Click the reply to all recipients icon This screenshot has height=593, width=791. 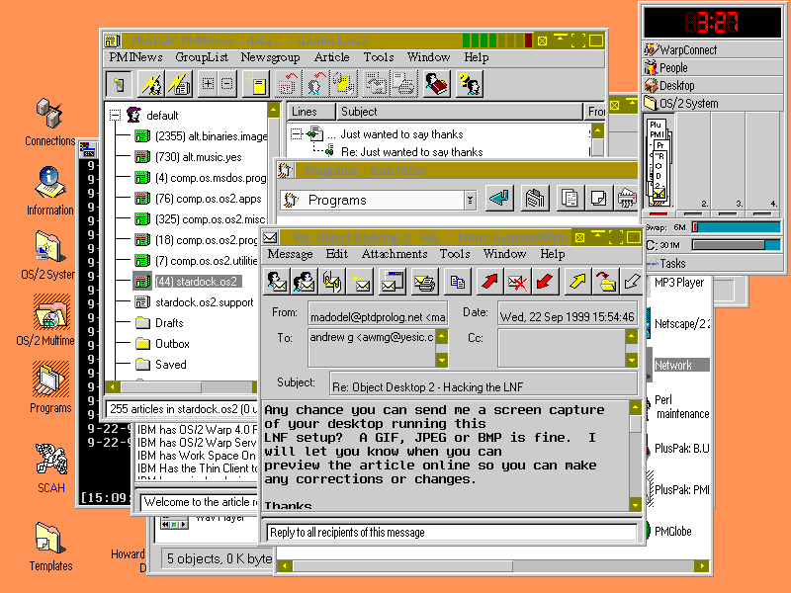point(305,282)
